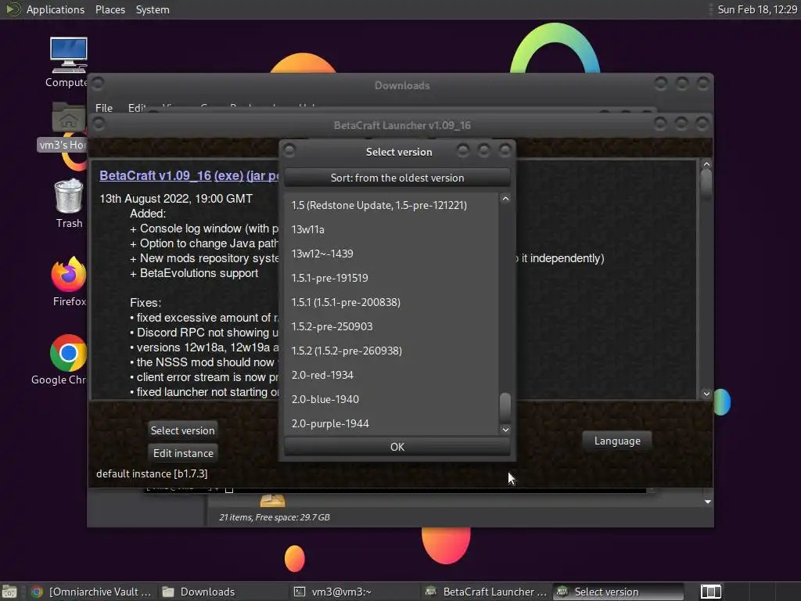Click version list scroll down arrow
801x601 pixels.
pyautogui.click(x=505, y=430)
